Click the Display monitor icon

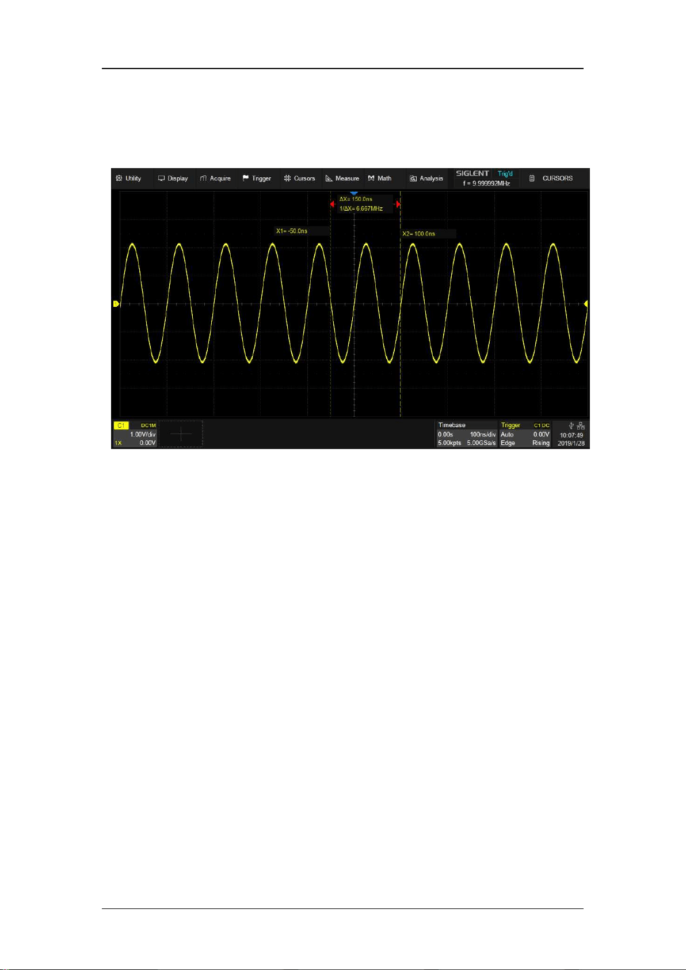pyautogui.click(x=162, y=178)
